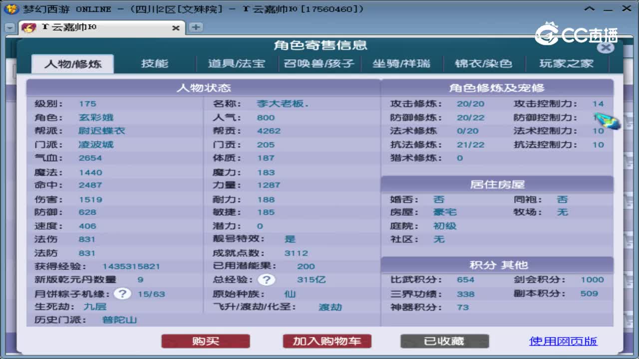
Task: Click the 副本积分 value 509
Action: click(x=589, y=294)
